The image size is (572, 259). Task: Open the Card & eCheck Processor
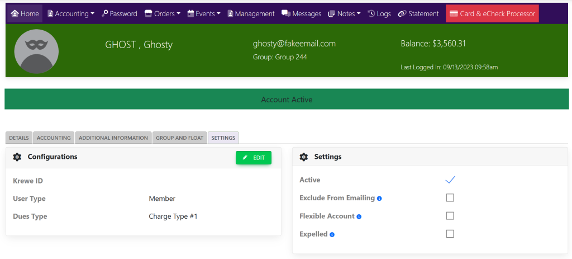pyautogui.click(x=492, y=13)
